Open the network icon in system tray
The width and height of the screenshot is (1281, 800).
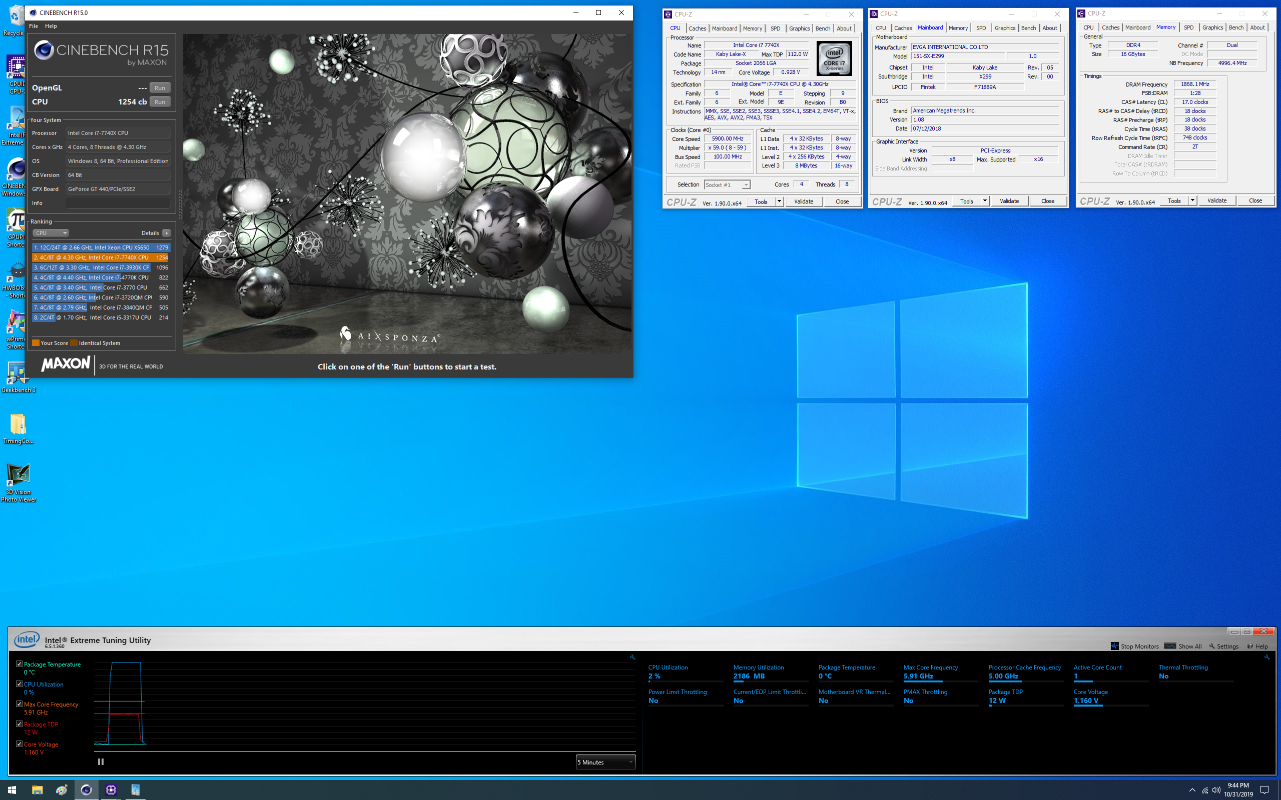click(1205, 790)
